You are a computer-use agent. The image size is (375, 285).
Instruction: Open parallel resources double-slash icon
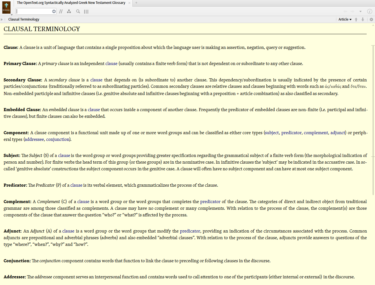[61, 11]
